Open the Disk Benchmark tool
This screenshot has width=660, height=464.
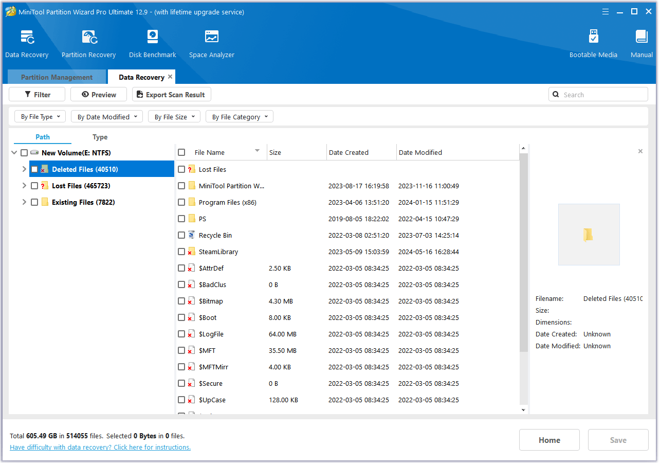click(x=153, y=37)
